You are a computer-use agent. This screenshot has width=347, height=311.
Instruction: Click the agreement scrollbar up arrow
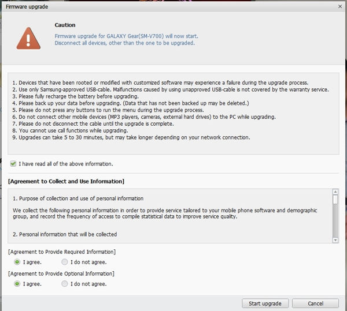[335, 192]
